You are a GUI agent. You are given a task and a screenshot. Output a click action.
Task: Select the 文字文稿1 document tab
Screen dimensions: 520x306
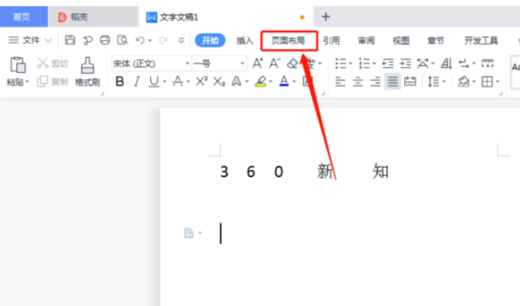(226, 17)
